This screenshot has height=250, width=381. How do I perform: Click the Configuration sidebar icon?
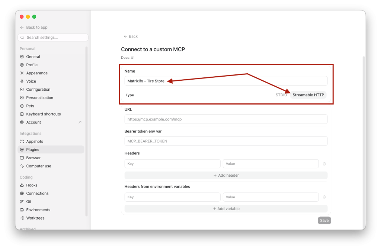point(22,89)
